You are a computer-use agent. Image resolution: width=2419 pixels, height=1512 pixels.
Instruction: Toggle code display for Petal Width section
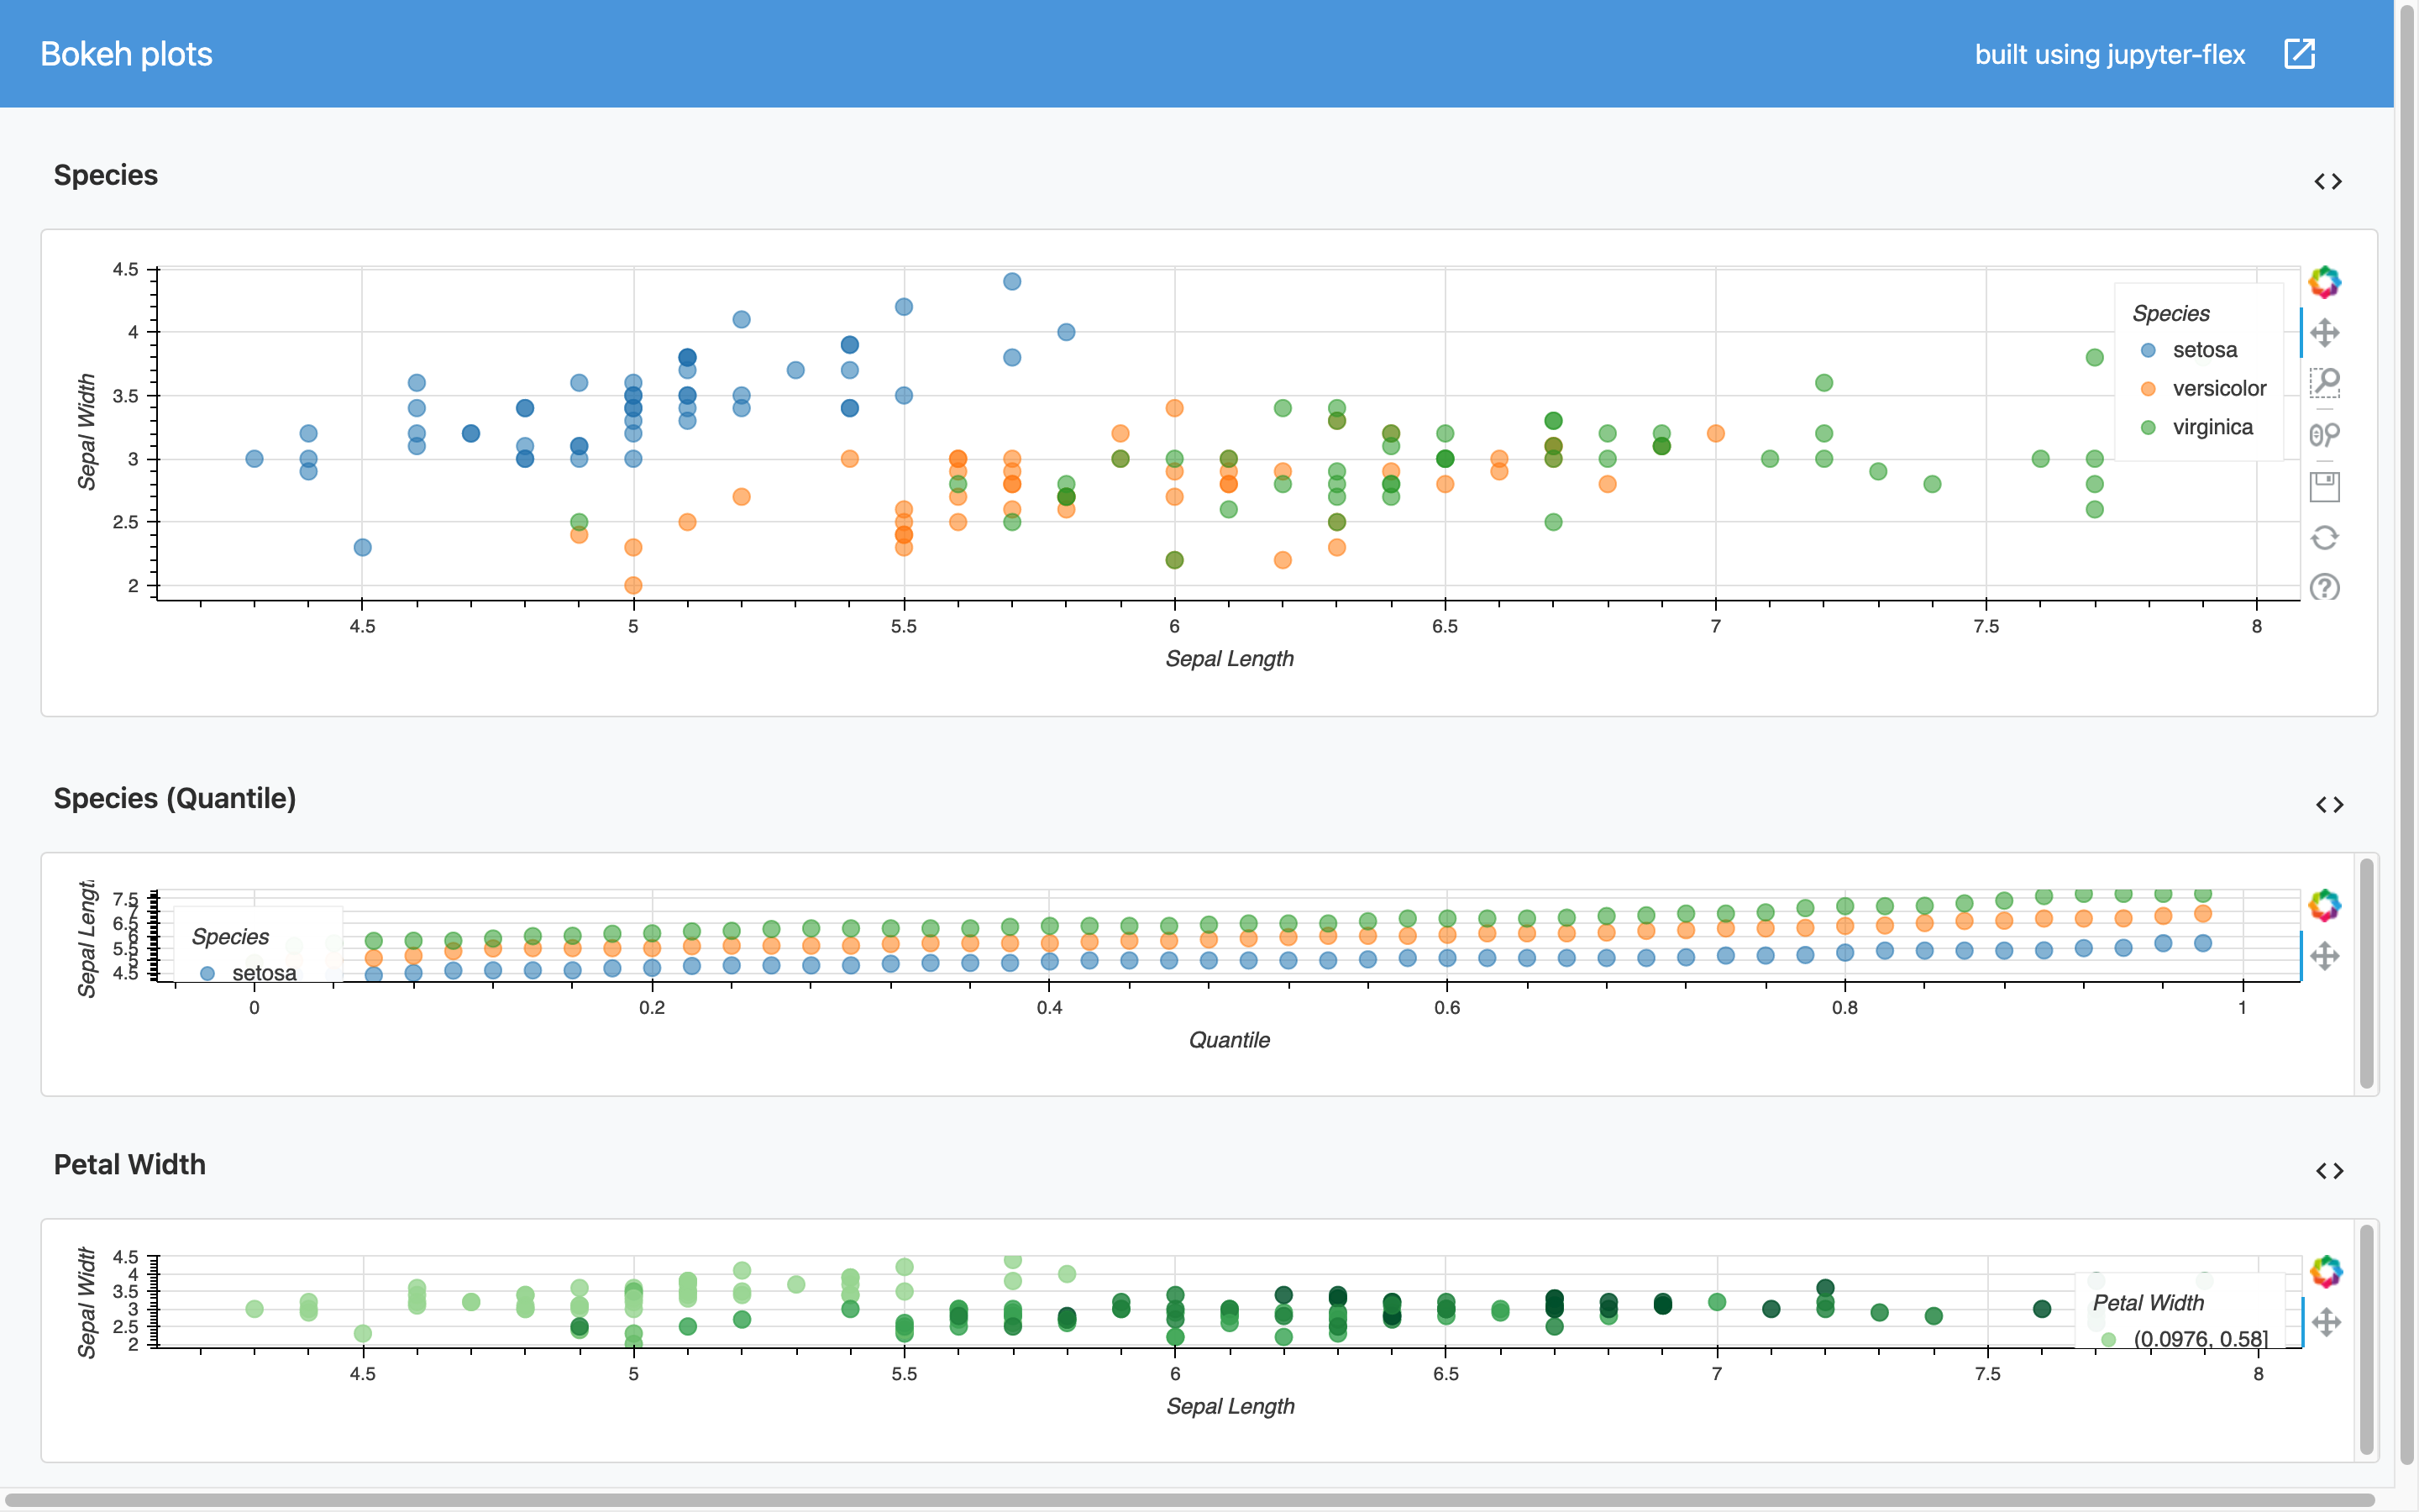coord(2329,1170)
